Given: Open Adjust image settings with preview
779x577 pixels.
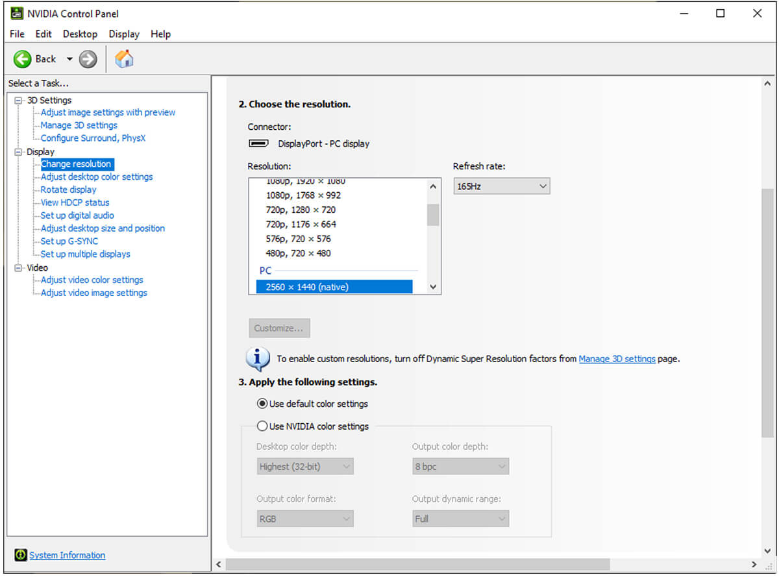Looking at the screenshot, I should pyautogui.click(x=108, y=112).
